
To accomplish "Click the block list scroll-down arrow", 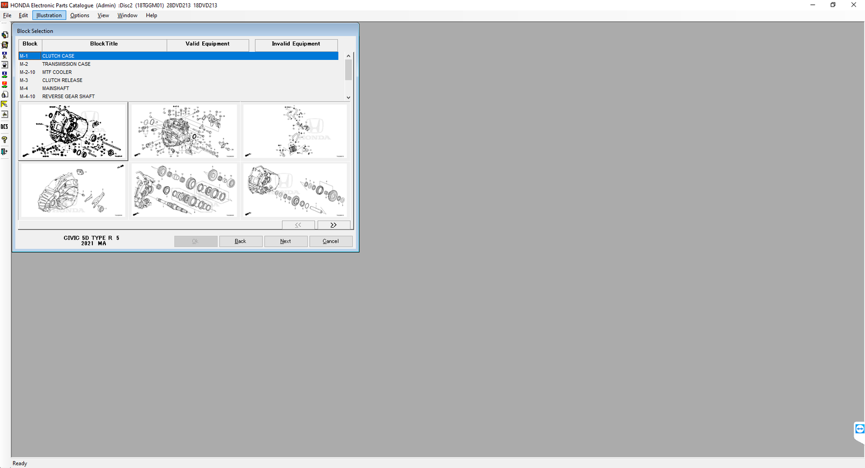I will point(349,98).
